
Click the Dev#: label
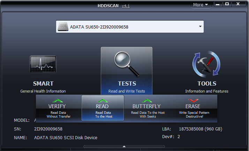[168, 137]
